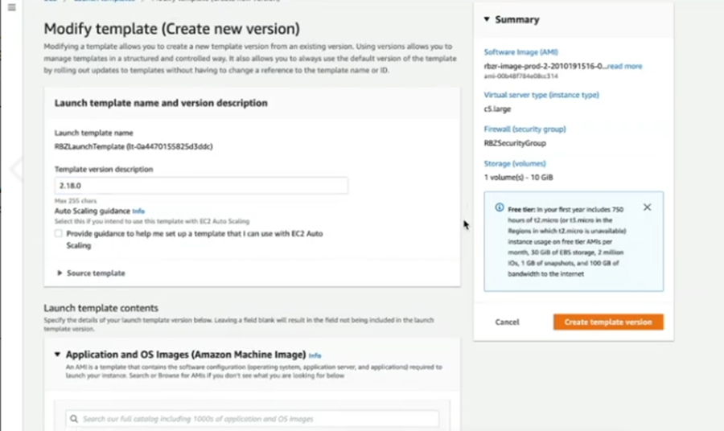Click the magnifier icon in AMI search
Image resolution: width=724 pixels, height=431 pixels.
[74, 419]
